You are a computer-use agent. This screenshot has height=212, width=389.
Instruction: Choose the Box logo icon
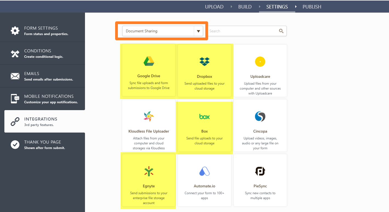205,117
